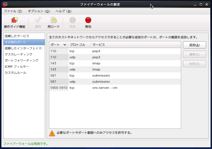The height and width of the screenshot is (149, 212).
Task: Click the 編集(E) button
Action: tap(194, 54)
